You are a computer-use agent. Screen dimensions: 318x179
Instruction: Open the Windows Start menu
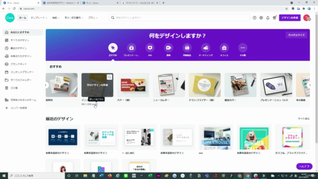pos(4,176)
